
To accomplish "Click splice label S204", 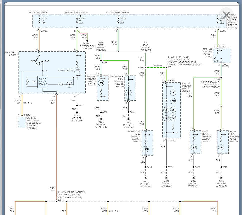I will click(x=60, y=200).
